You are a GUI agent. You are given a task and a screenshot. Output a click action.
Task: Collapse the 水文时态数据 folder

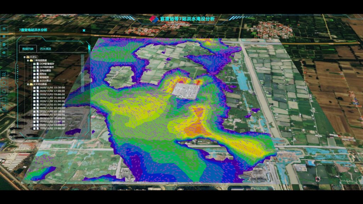[x=28, y=85]
